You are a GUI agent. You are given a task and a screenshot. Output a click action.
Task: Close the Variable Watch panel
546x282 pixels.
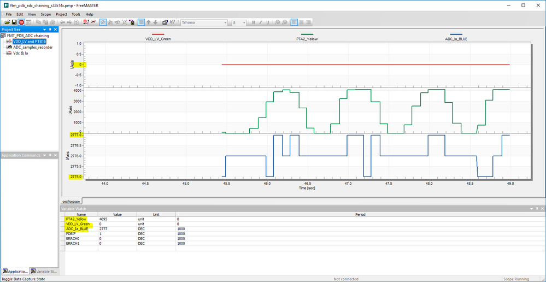click(x=542, y=209)
